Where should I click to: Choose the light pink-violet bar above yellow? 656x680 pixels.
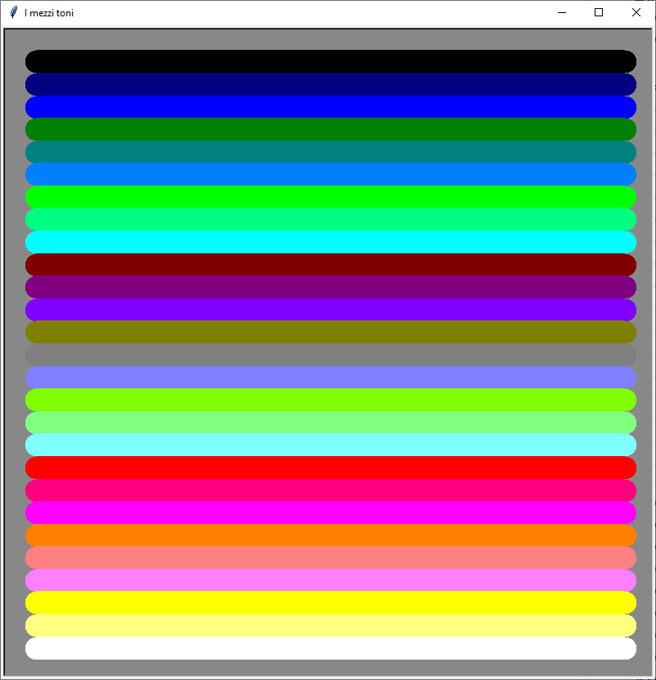point(330,580)
